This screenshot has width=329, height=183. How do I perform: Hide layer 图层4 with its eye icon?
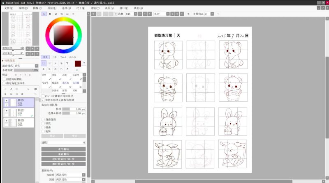(6, 101)
